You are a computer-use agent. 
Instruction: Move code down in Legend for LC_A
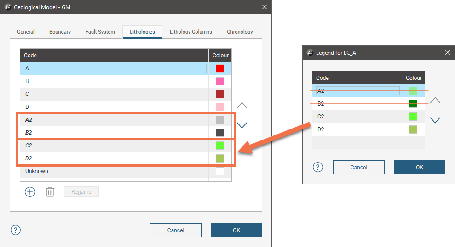coord(435,120)
